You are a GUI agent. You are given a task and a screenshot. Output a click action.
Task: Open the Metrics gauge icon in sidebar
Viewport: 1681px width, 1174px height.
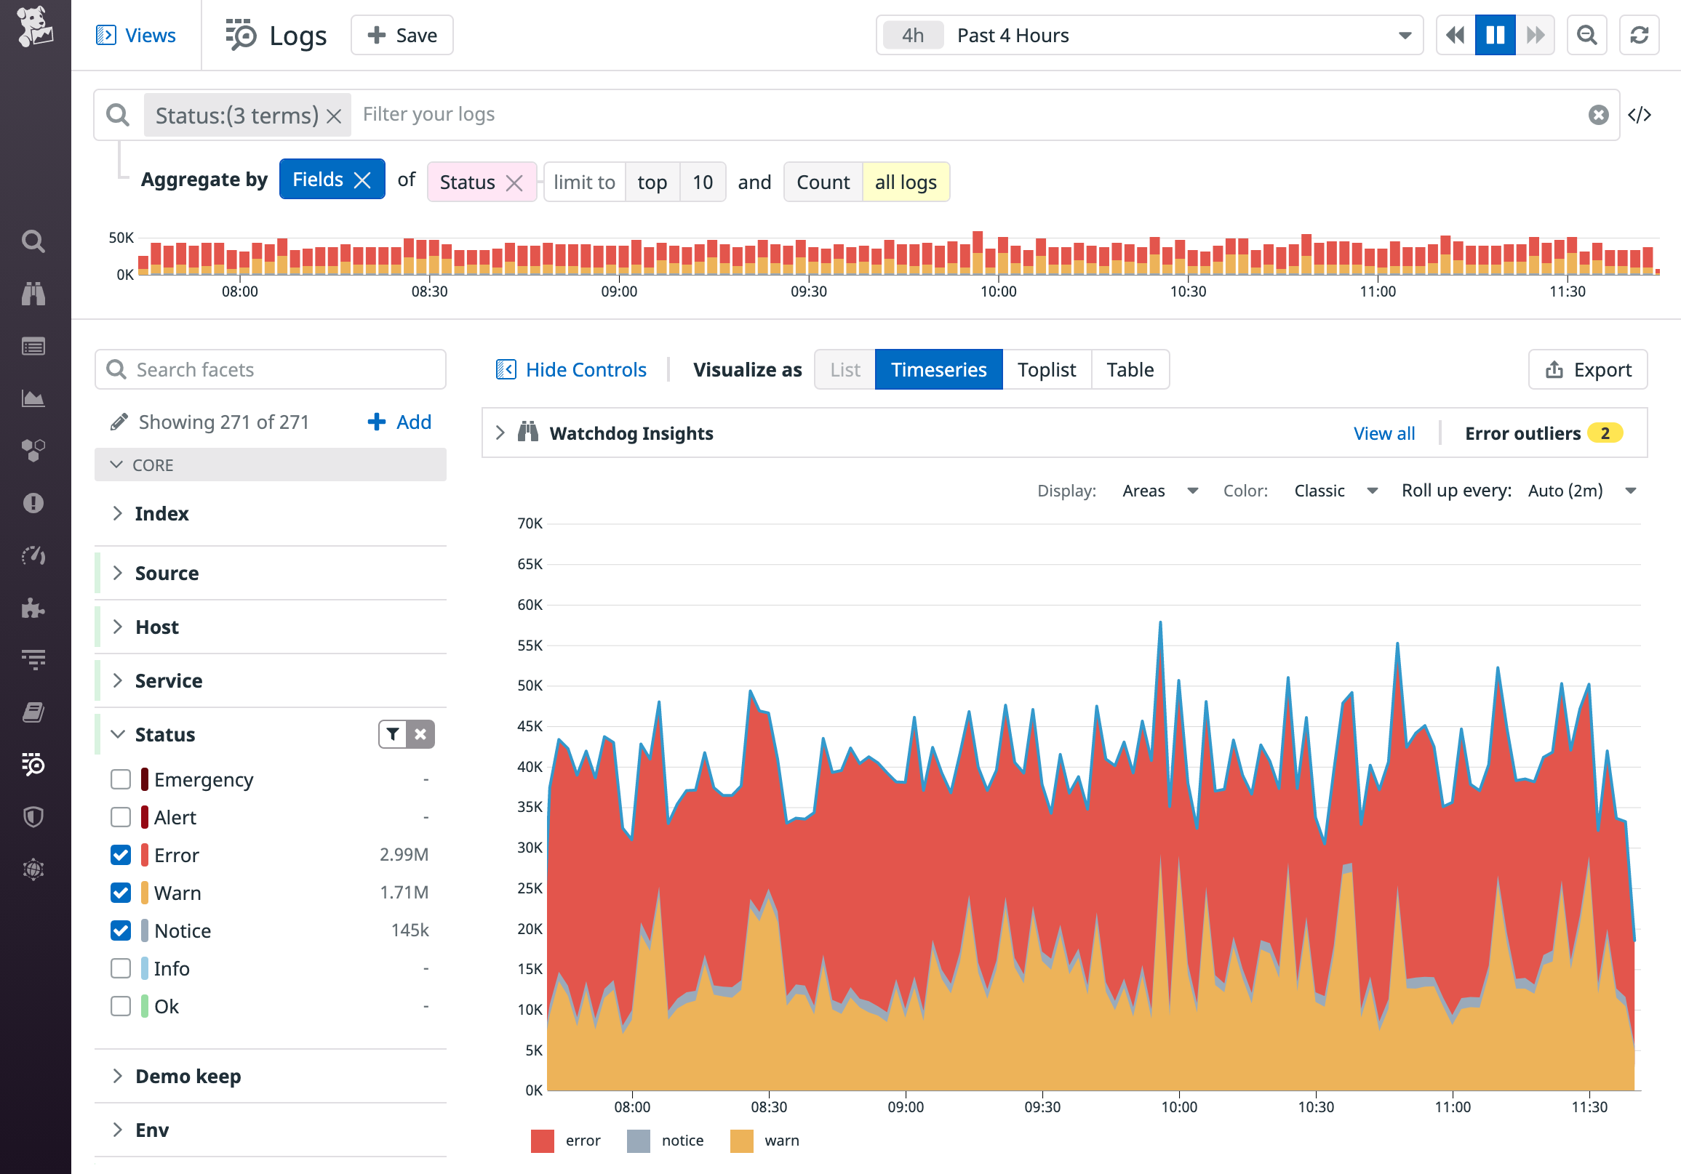pos(34,556)
